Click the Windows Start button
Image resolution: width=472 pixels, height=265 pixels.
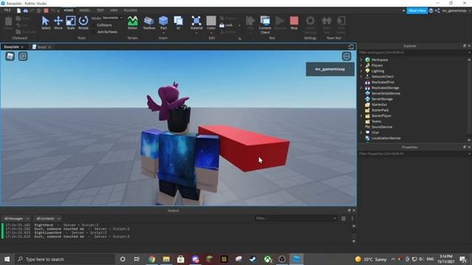tap(7, 259)
